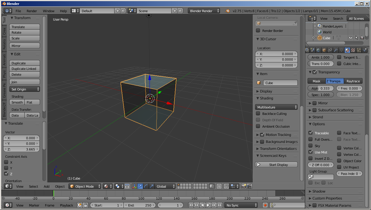Image resolution: width=371 pixels, height=210 pixels.
Task: Open the Global orientation dropdown
Action: tap(165, 186)
